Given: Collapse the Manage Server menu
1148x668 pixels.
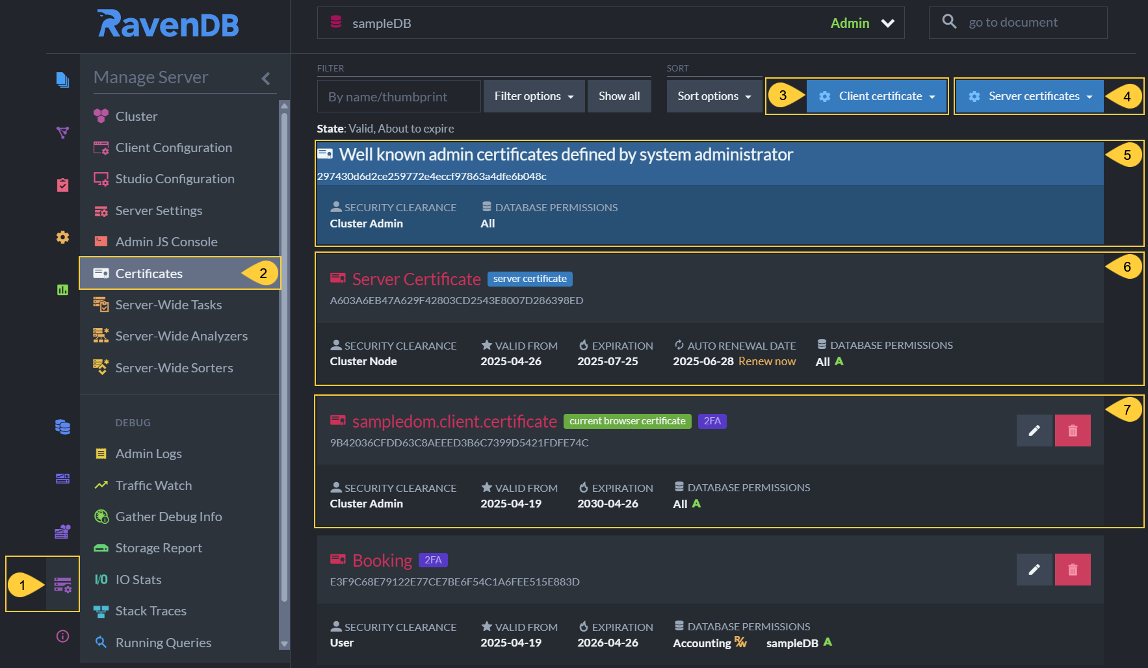Looking at the screenshot, I should (x=266, y=78).
